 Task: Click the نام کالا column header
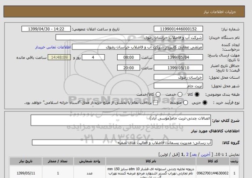[151, 161]
